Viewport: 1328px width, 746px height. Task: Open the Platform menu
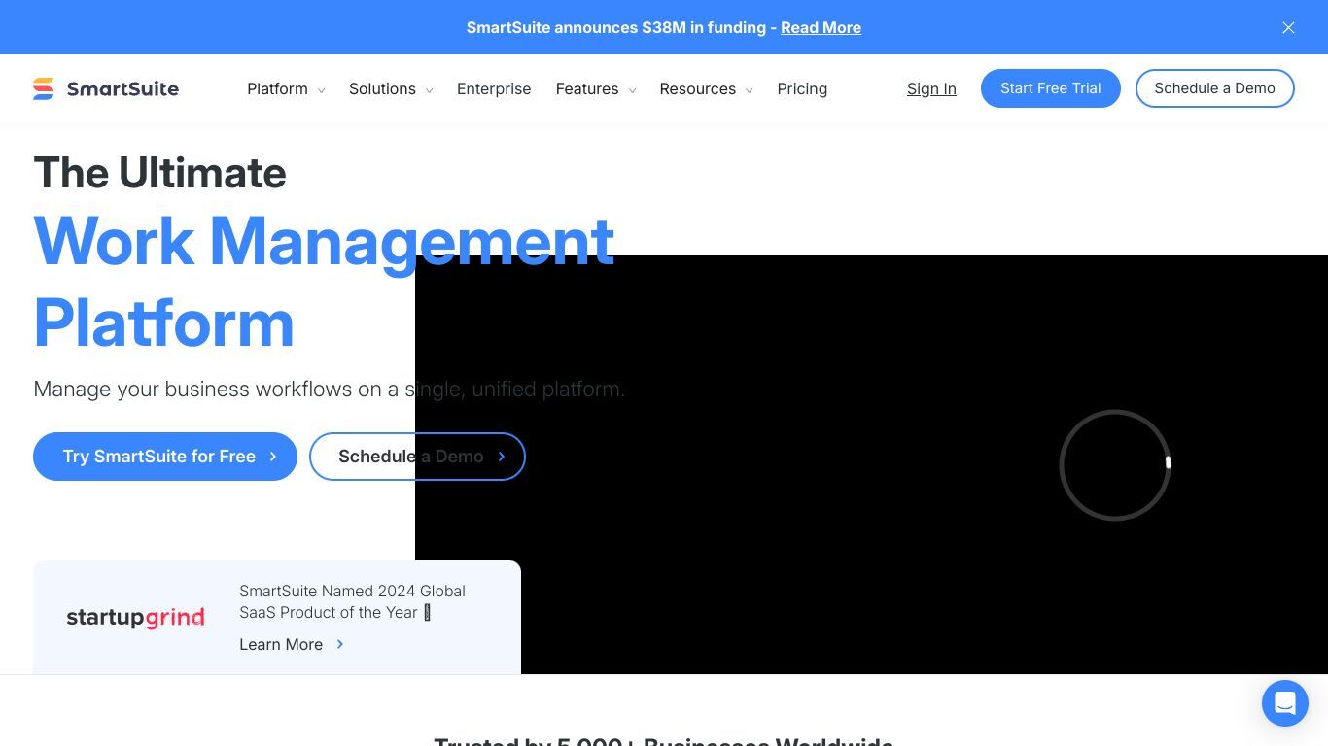tap(277, 88)
